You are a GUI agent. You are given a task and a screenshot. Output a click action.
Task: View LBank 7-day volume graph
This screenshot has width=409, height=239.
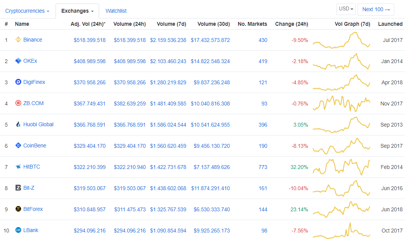coord(341,231)
